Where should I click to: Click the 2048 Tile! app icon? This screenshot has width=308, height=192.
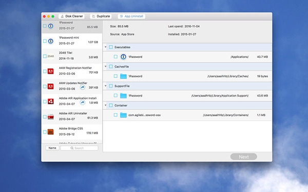pos(51,56)
